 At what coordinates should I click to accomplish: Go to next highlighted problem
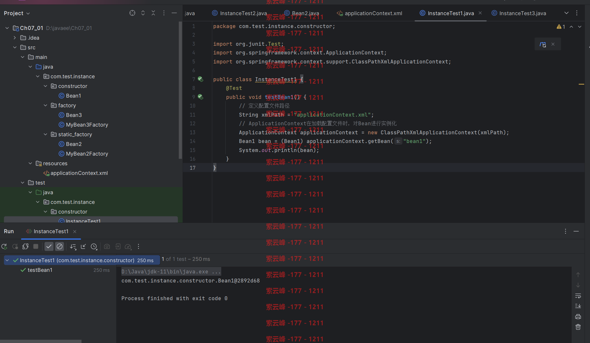pyautogui.click(x=580, y=27)
